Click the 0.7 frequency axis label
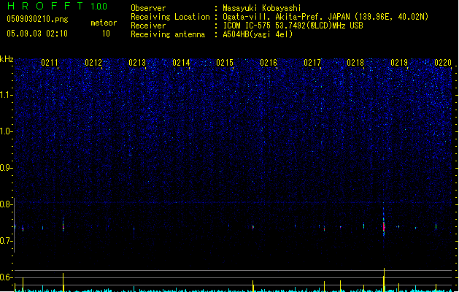Screen dimensions: 459x292 [x=6, y=241]
